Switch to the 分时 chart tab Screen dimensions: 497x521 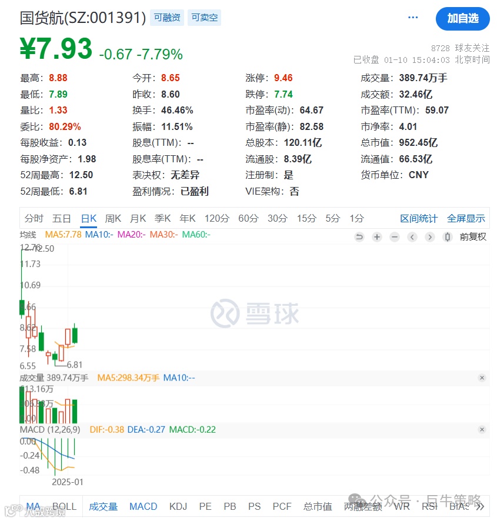click(34, 218)
